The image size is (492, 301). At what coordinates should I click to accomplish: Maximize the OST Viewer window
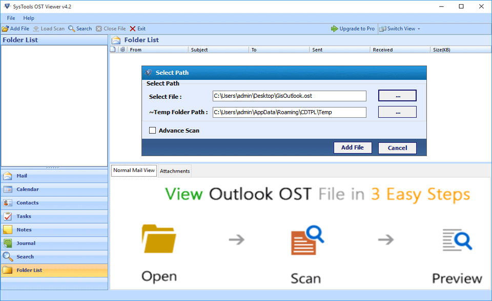(x=461, y=7)
